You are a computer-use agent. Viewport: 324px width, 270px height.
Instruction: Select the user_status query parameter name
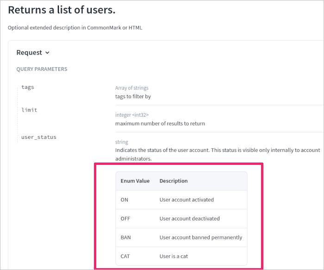pyautogui.click(x=38, y=137)
